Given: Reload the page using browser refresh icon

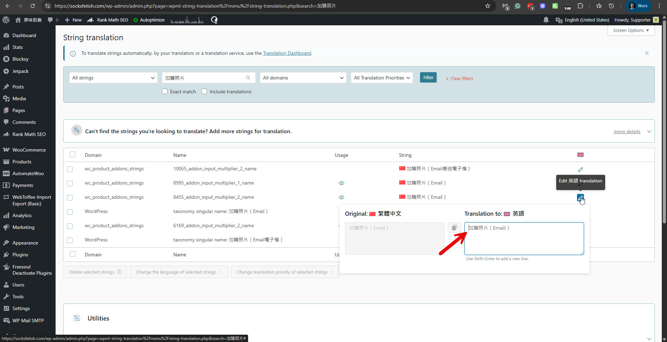Looking at the screenshot, I should coord(33,6).
